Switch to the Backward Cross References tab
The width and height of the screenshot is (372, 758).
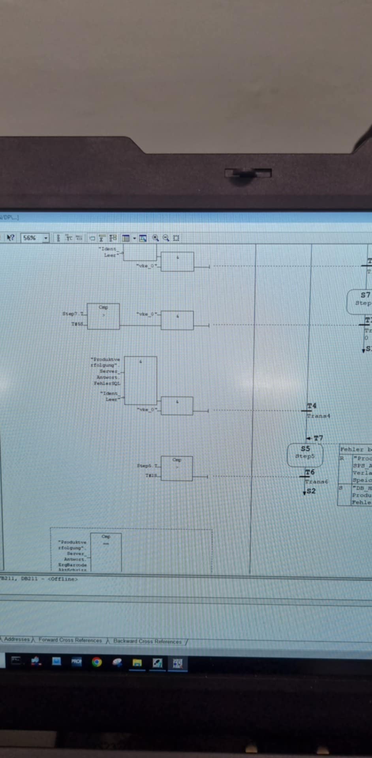(x=147, y=642)
